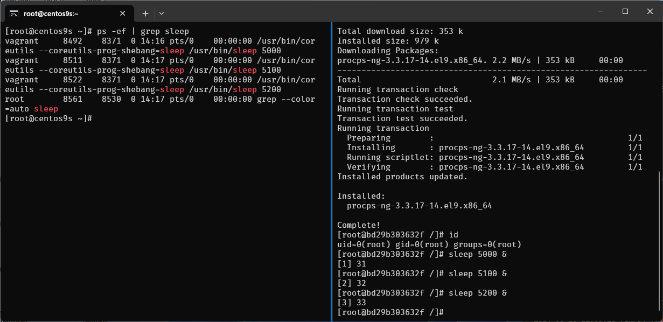
Task: Open a new tab with the plus button
Action: 145,13
